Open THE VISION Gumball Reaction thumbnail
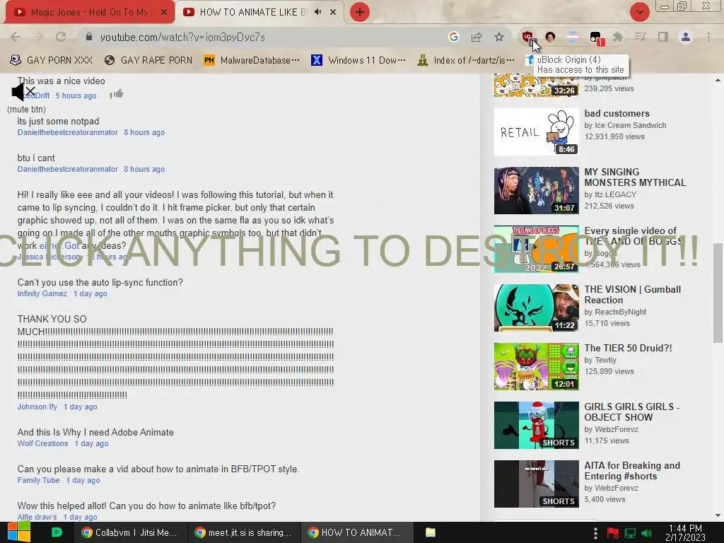The image size is (724, 543). [x=536, y=308]
